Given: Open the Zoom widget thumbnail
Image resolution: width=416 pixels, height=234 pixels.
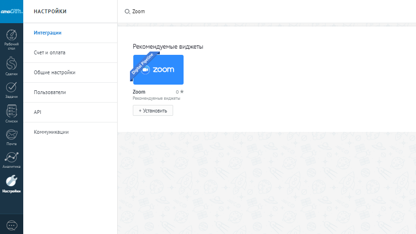Looking at the screenshot, I should coord(158,69).
